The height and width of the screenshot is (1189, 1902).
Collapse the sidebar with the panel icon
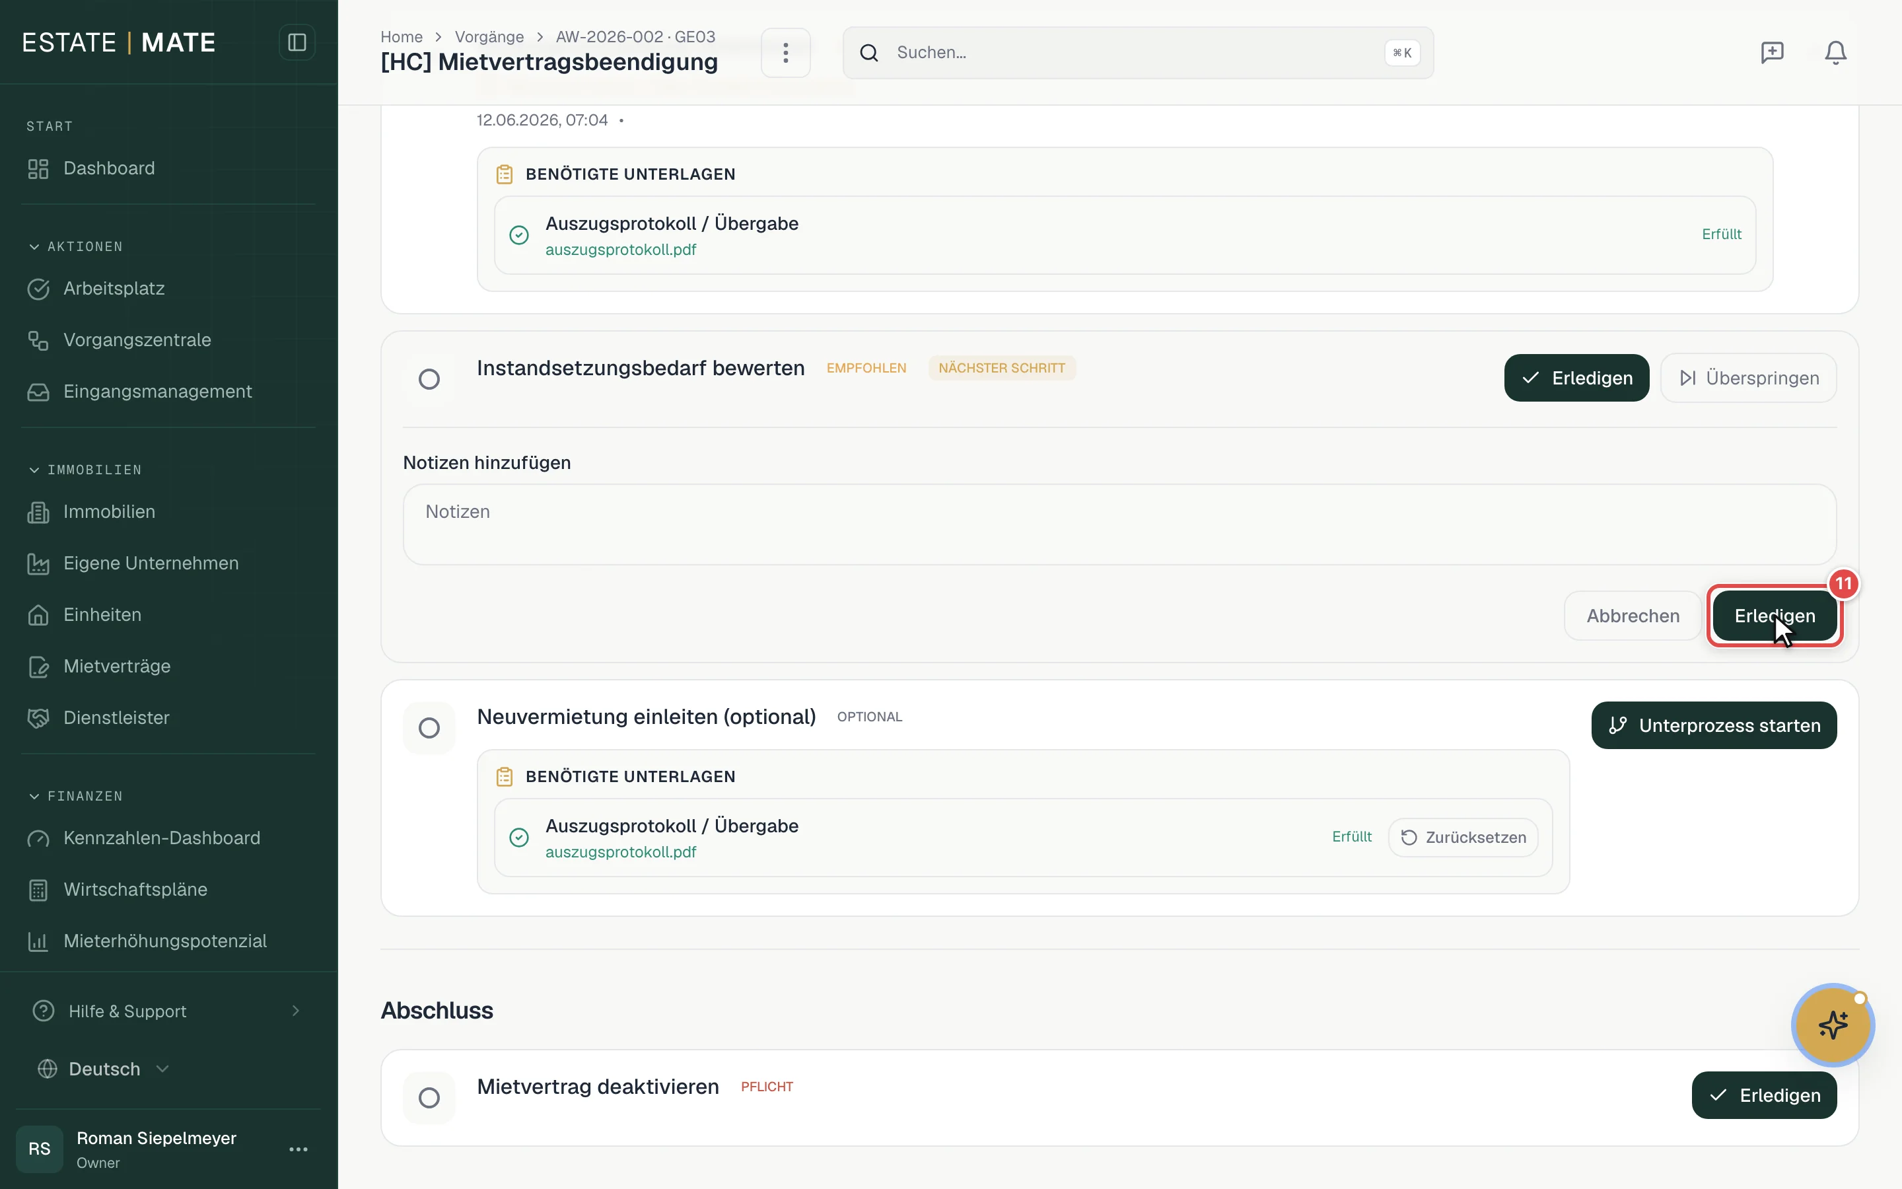[x=297, y=42]
